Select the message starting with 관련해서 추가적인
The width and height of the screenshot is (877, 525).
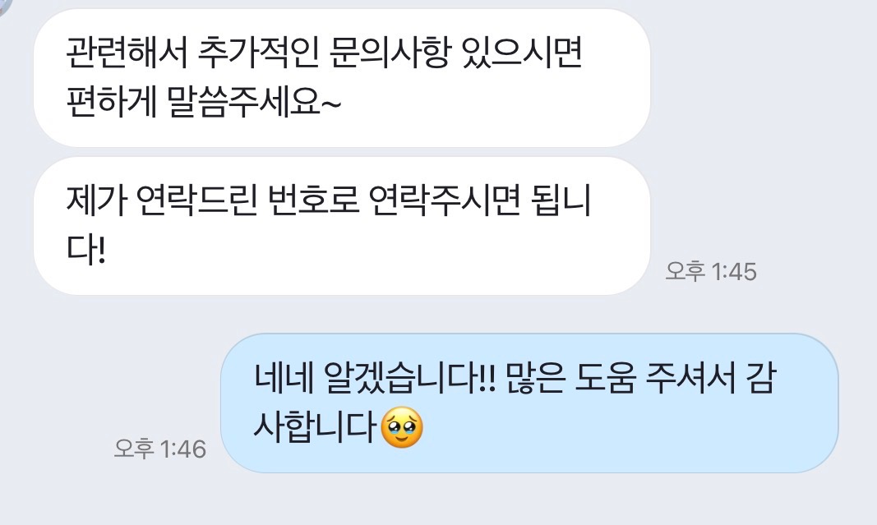(342, 78)
